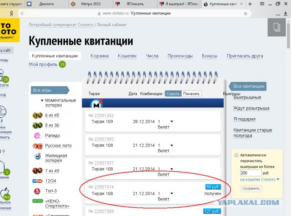The image size is (291, 216).
Task: Click the browser more options dots
Action: (278, 15)
